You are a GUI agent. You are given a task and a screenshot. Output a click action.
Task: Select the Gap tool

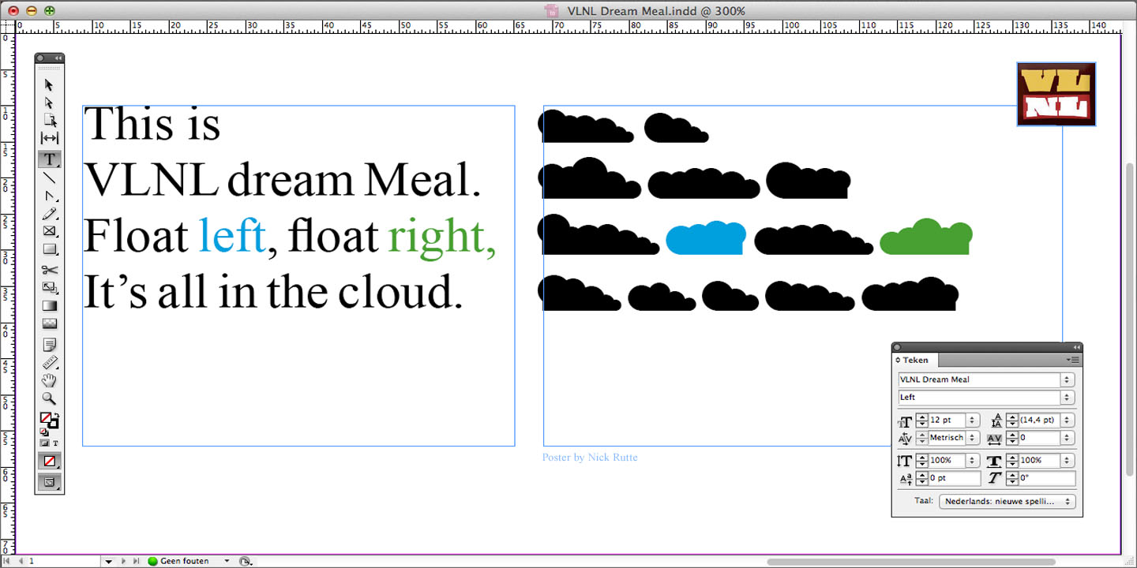point(49,139)
